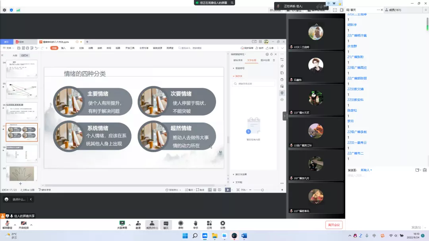This screenshot has height=241, width=429.
Task: Open the Share Screen option
Action: [x=122, y=224]
